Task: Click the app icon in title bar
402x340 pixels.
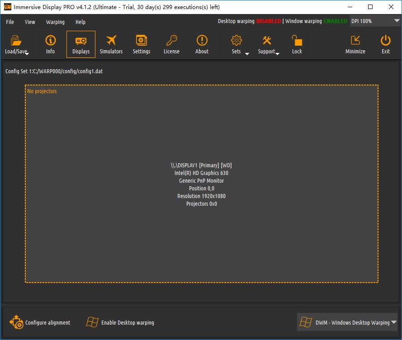Action: [x=8, y=7]
